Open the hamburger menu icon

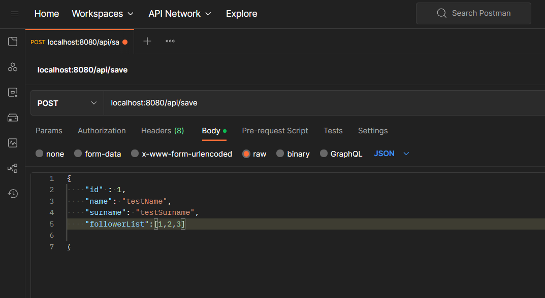15,14
